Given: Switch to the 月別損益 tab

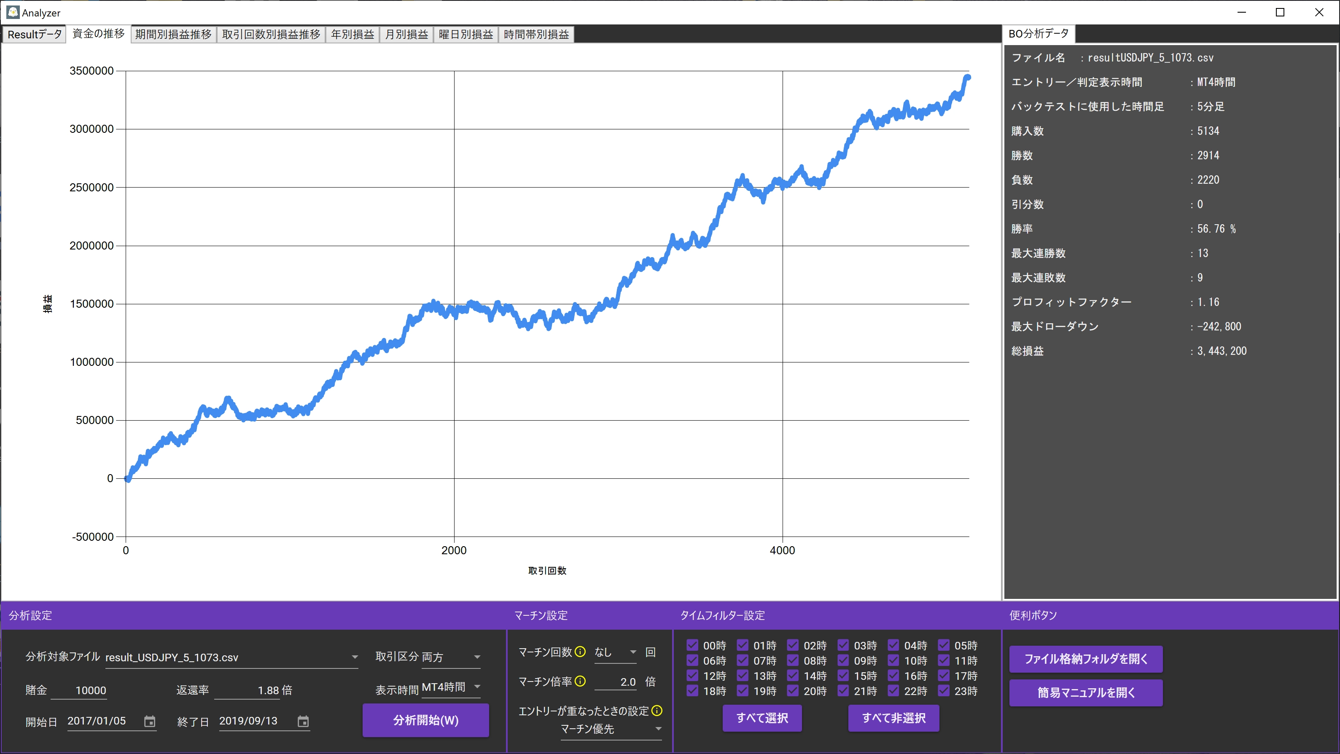Looking at the screenshot, I should point(406,34).
